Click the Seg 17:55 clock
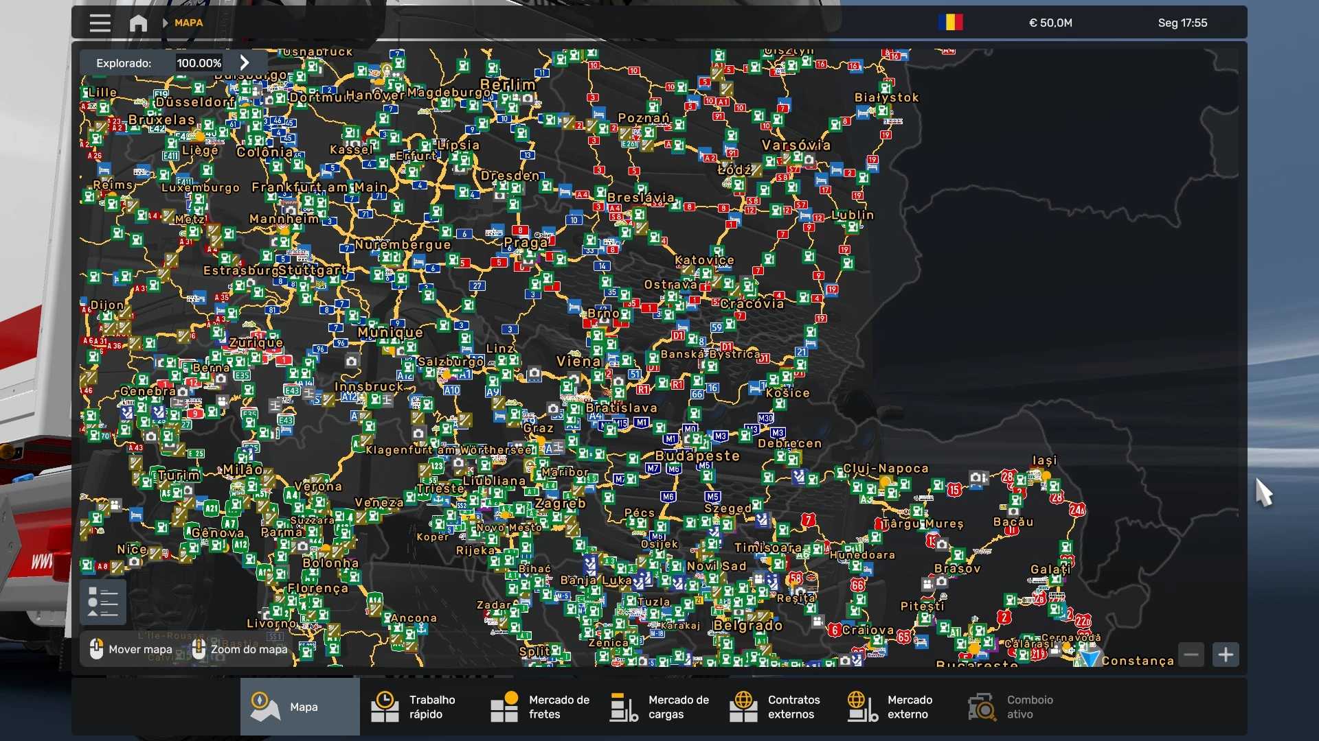 tap(1182, 23)
